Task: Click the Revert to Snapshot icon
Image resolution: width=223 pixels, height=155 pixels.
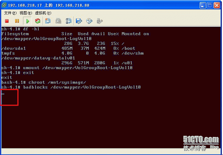Action: coord(58,21)
